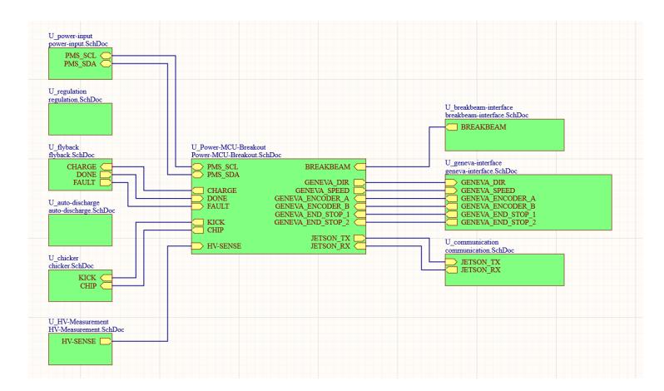Click KICK port on Power-MCU-Breakout

pos(198,222)
